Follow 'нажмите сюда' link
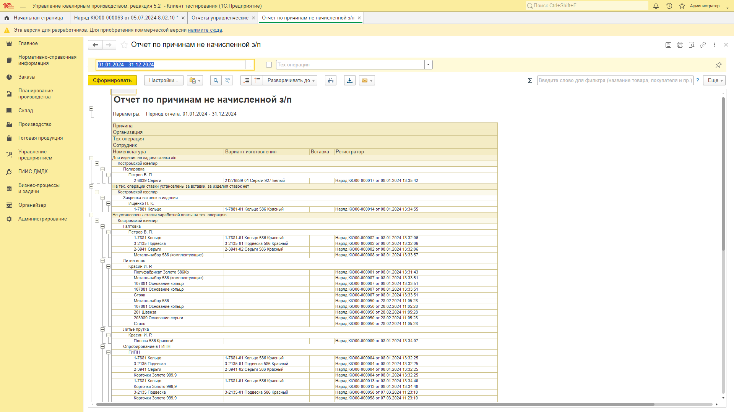Image resolution: width=734 pixels, height=412 pixels. tap(205, 30)
